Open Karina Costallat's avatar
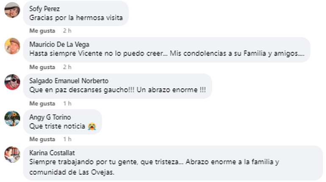The width and height of the screenshot is (326, 182). coord(12,155)
